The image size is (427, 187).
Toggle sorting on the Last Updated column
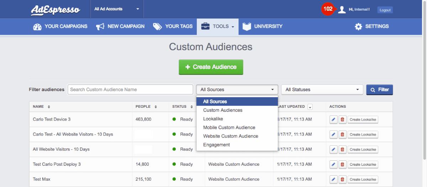(310, 107)
